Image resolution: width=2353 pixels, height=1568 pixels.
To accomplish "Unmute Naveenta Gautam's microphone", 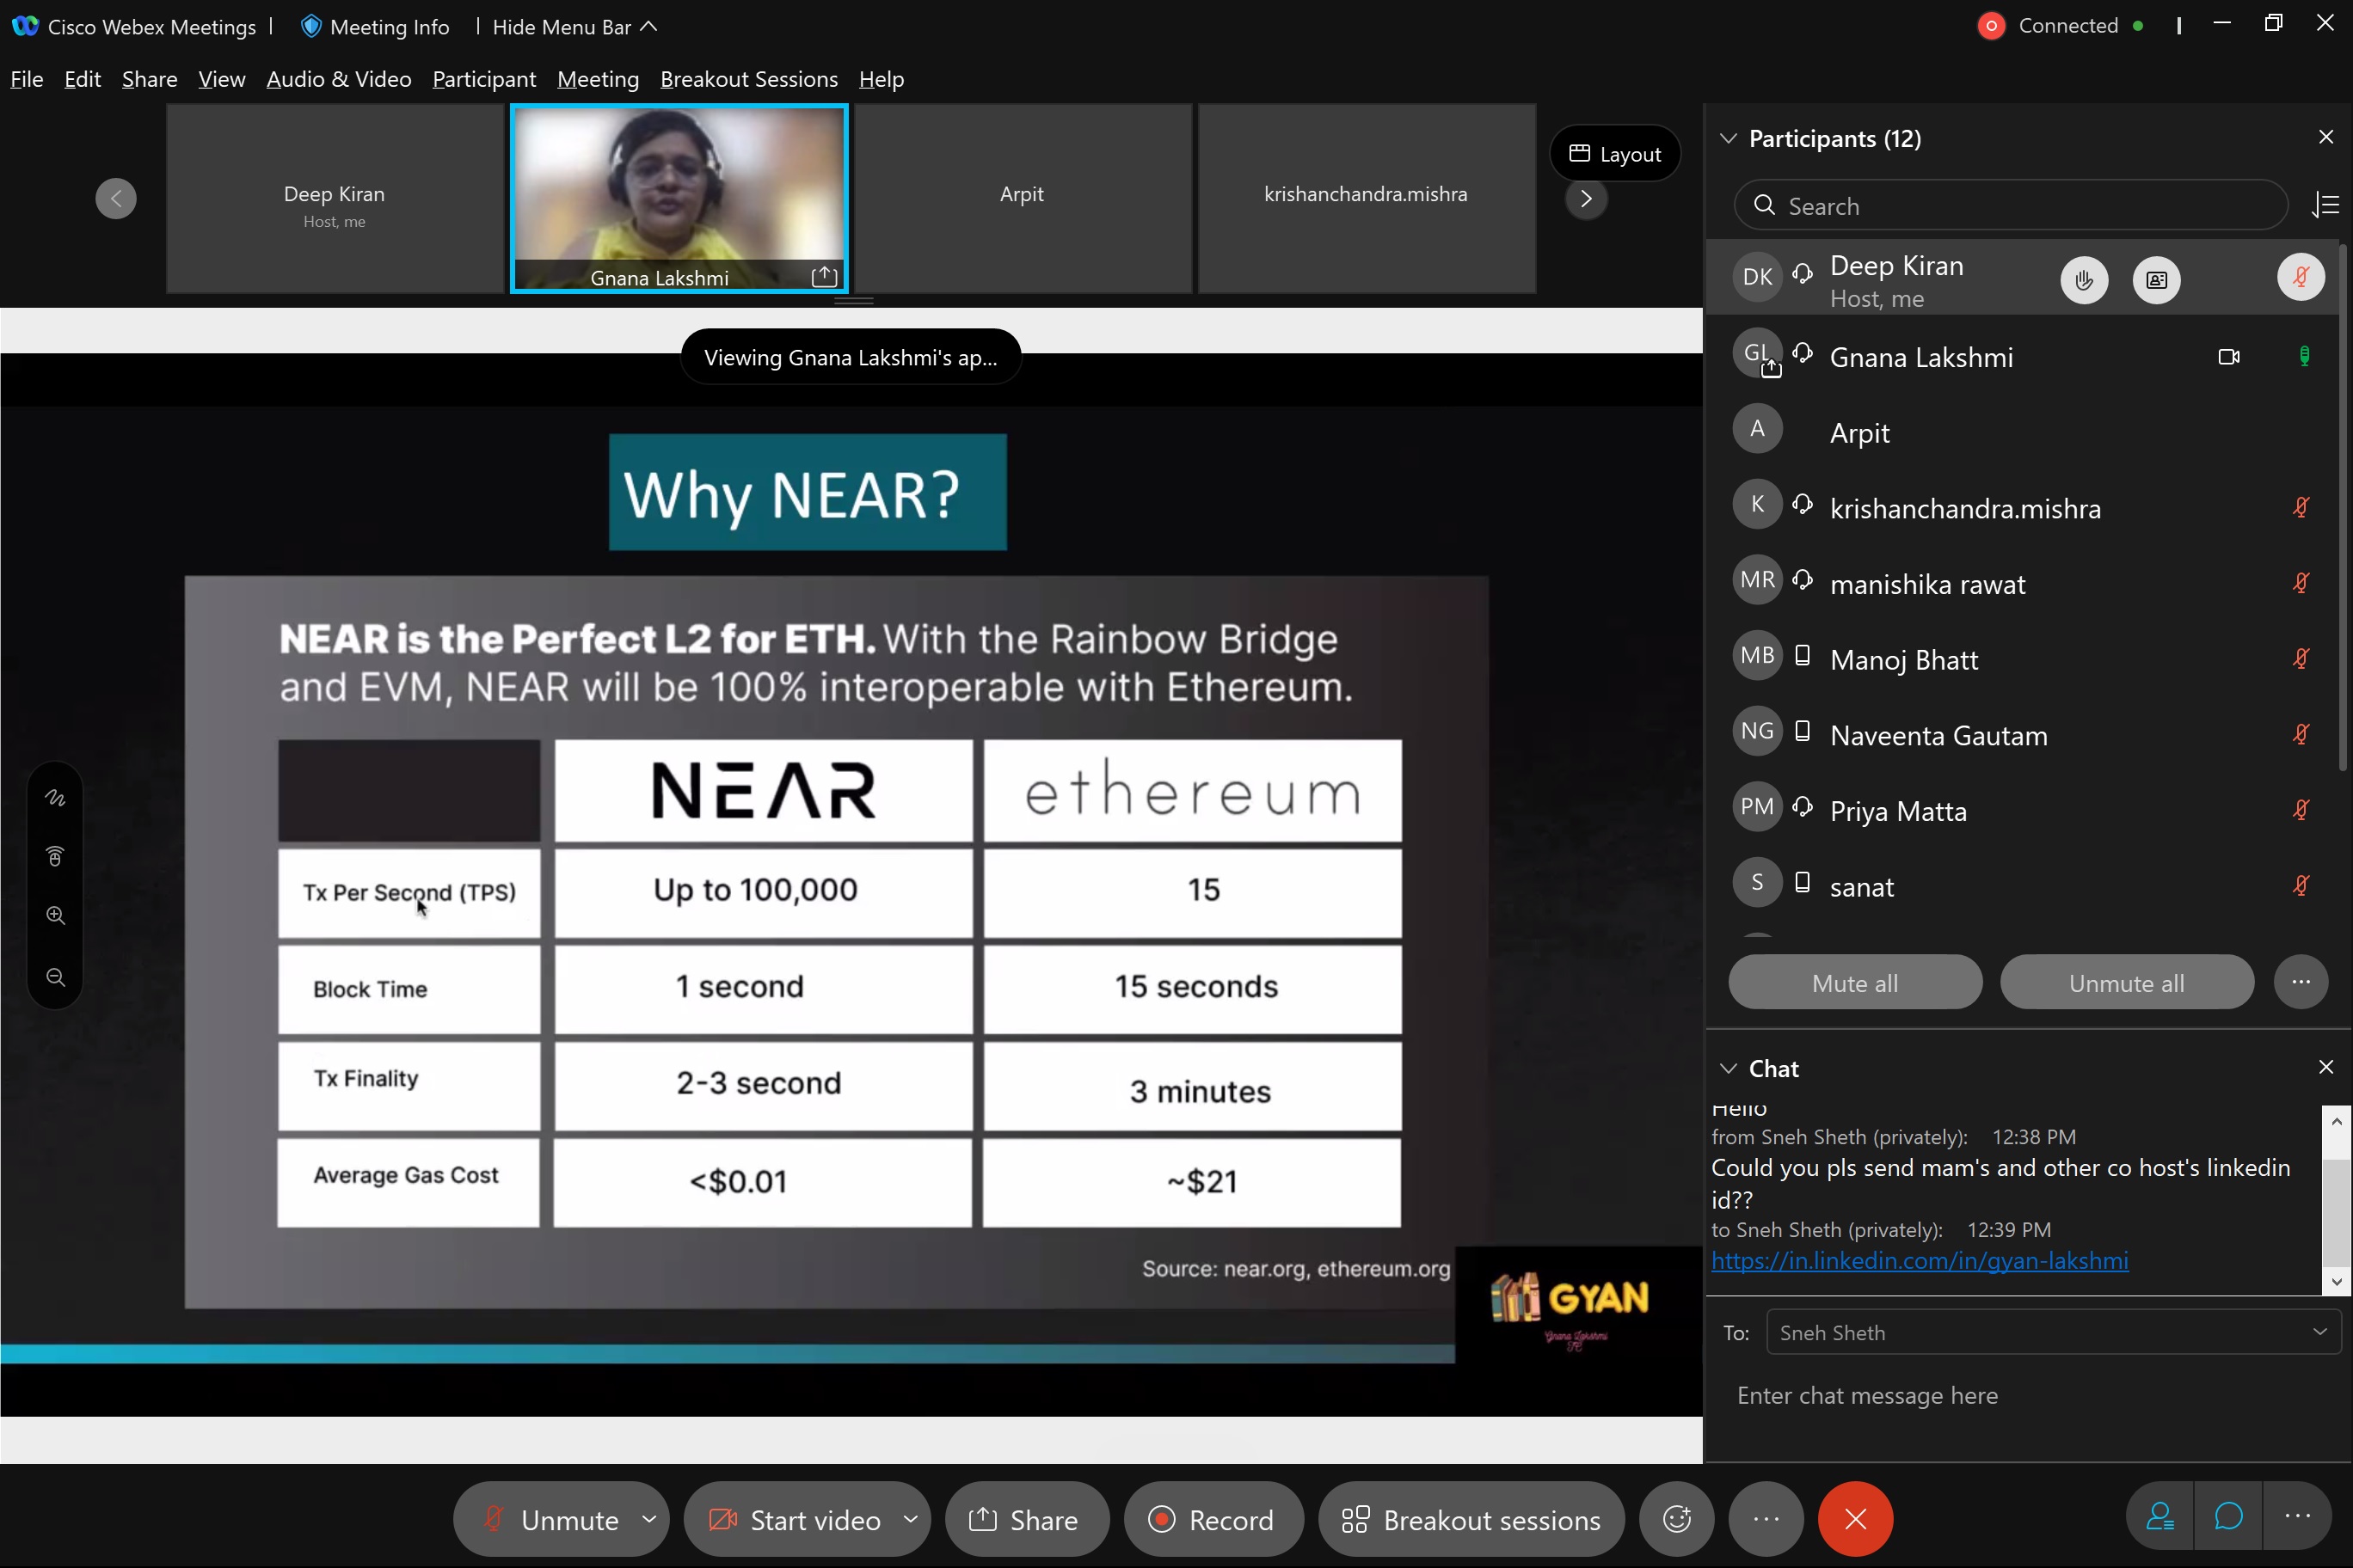I will click(2301, 735).
